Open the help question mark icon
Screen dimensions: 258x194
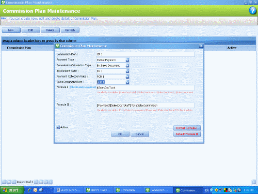tap(252, 11)
